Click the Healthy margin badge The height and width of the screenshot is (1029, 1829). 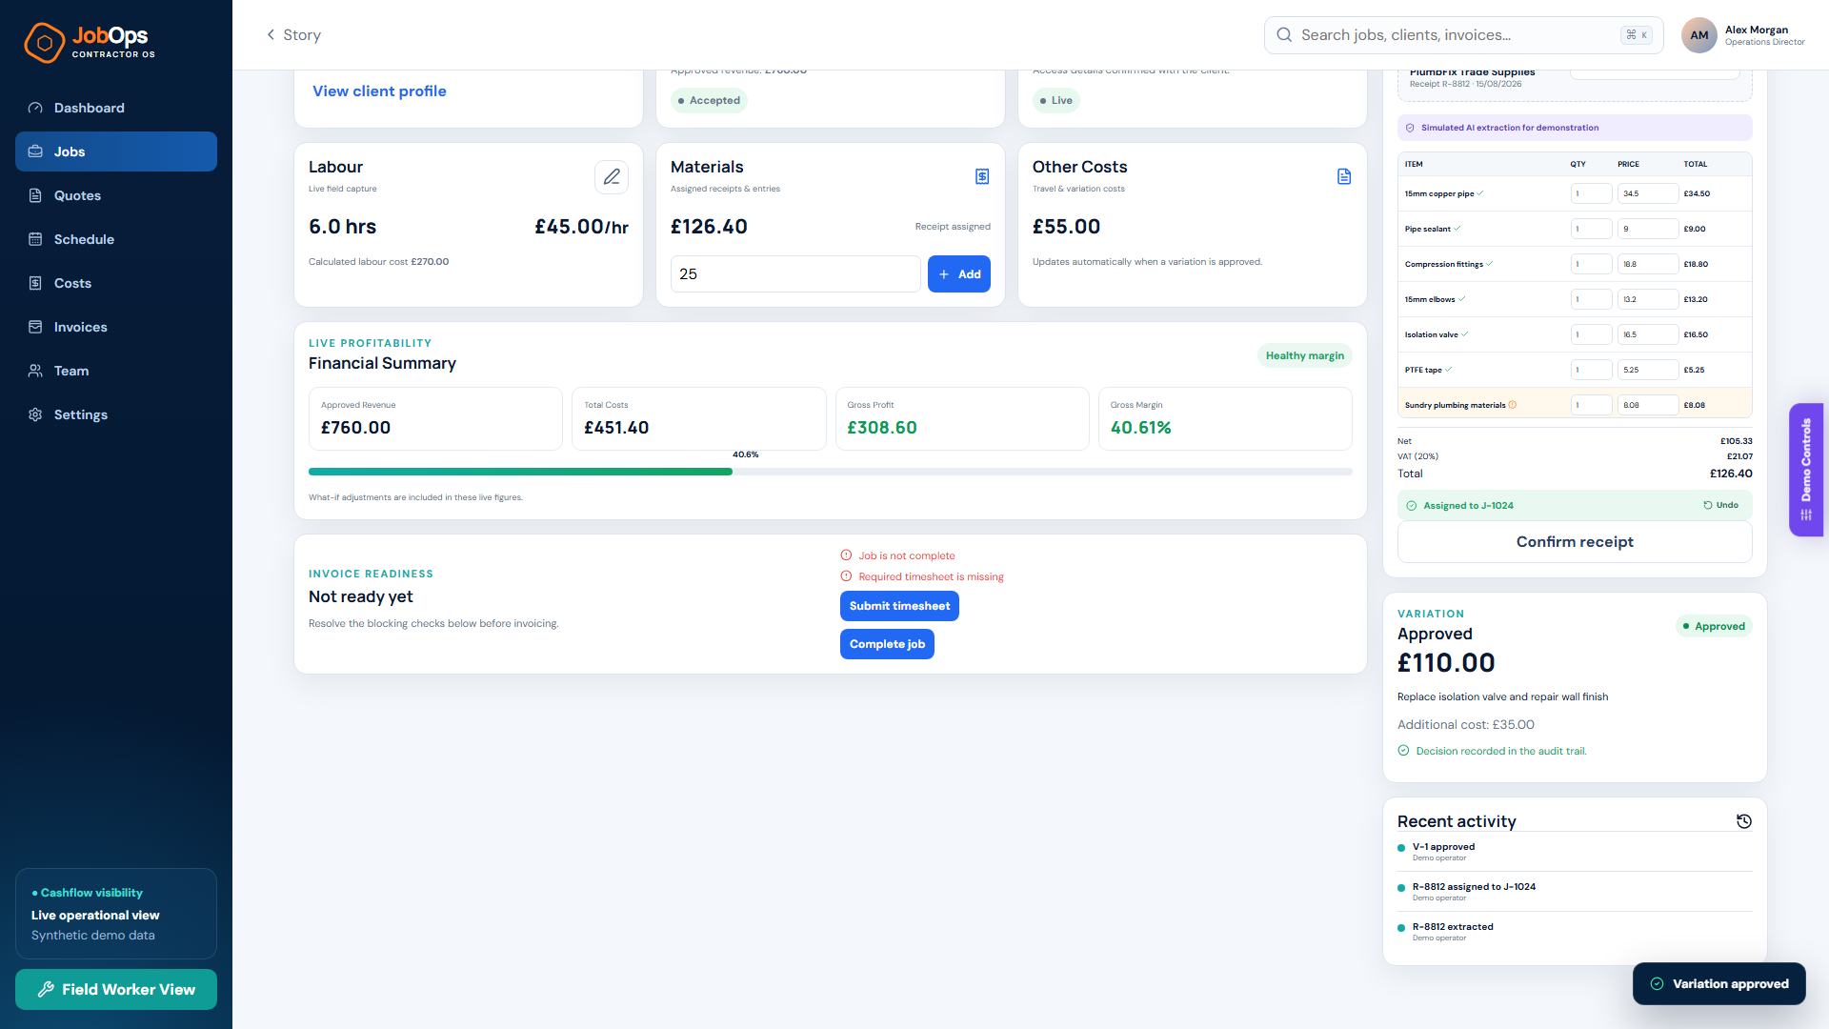[1305, 355]
